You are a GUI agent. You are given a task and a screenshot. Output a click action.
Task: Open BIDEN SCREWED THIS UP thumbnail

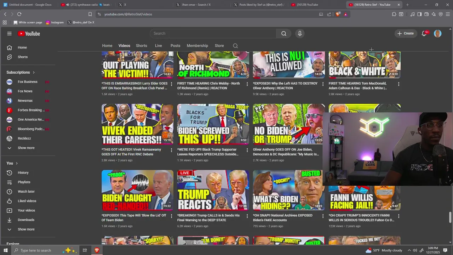pyautogui.click(x=213, y=124)
